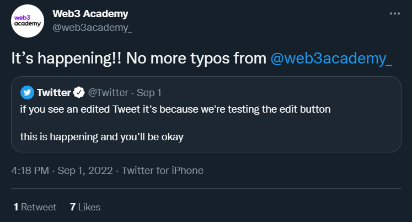Click the retweet count number 1

coord(16,207)
